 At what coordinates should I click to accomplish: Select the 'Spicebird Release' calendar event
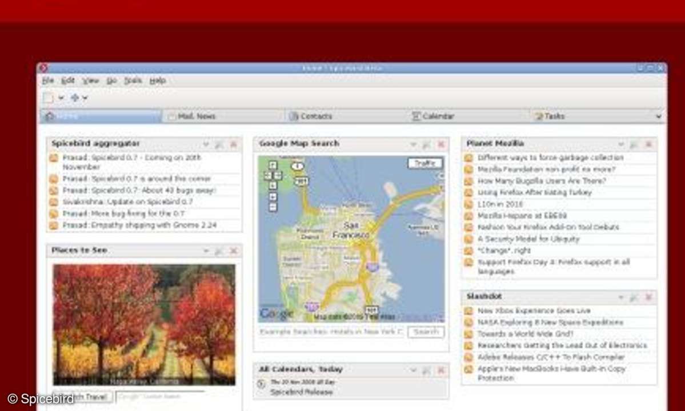[x=302, y=392]
